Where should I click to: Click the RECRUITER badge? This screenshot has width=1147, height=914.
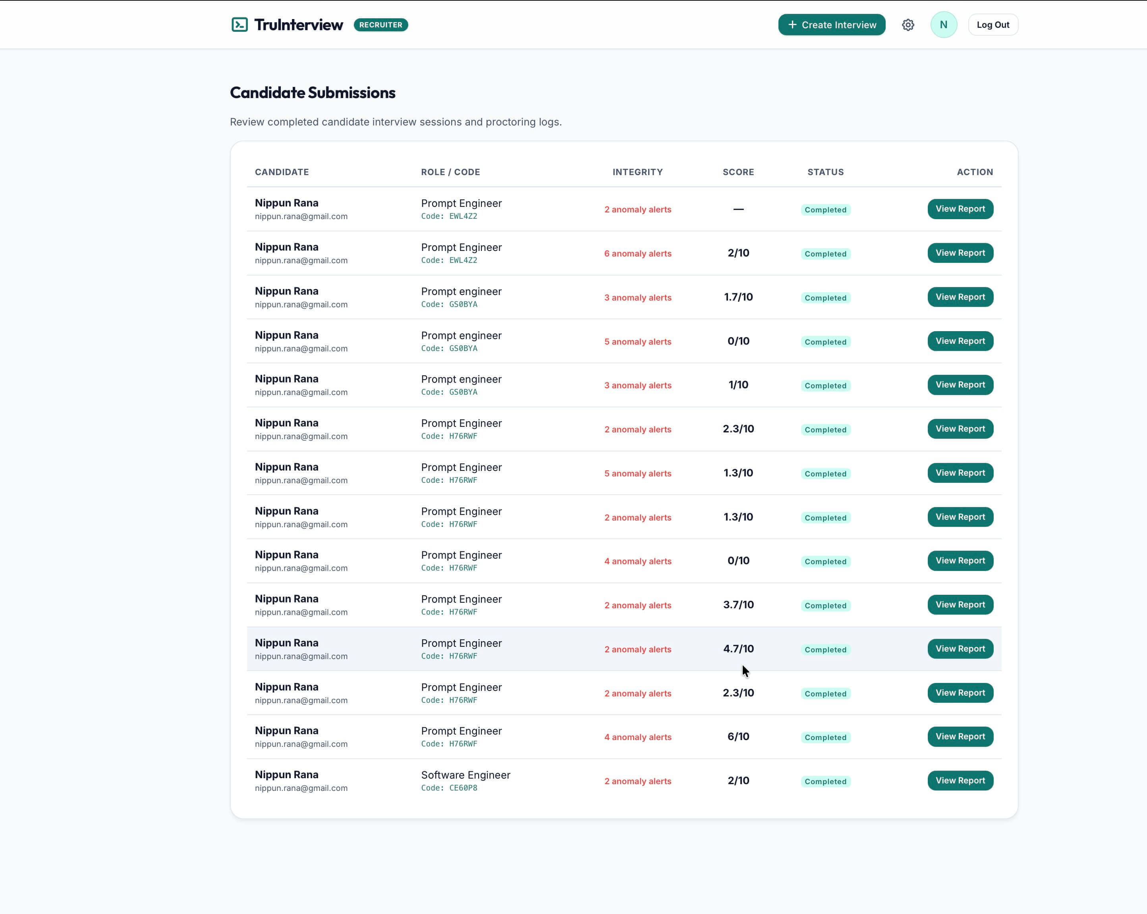(380, 25)
